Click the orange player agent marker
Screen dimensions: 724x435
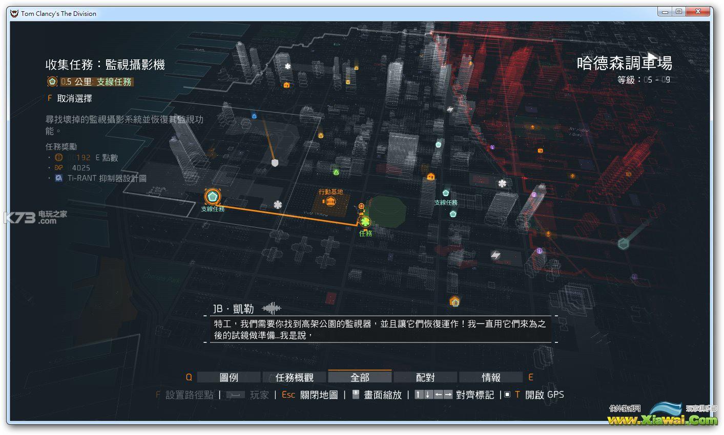(x=361, y=207)
